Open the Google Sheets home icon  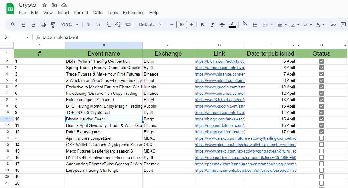coord(10,9)
